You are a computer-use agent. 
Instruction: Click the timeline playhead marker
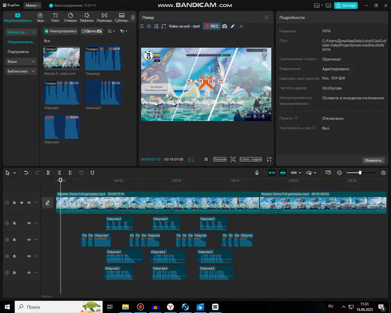[60, 180]
